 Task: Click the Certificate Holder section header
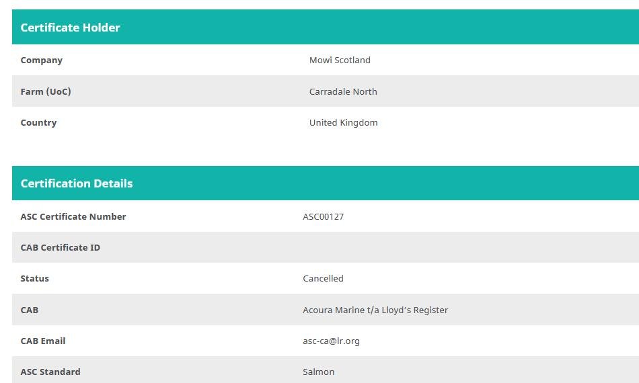click(x=70, y=28)
